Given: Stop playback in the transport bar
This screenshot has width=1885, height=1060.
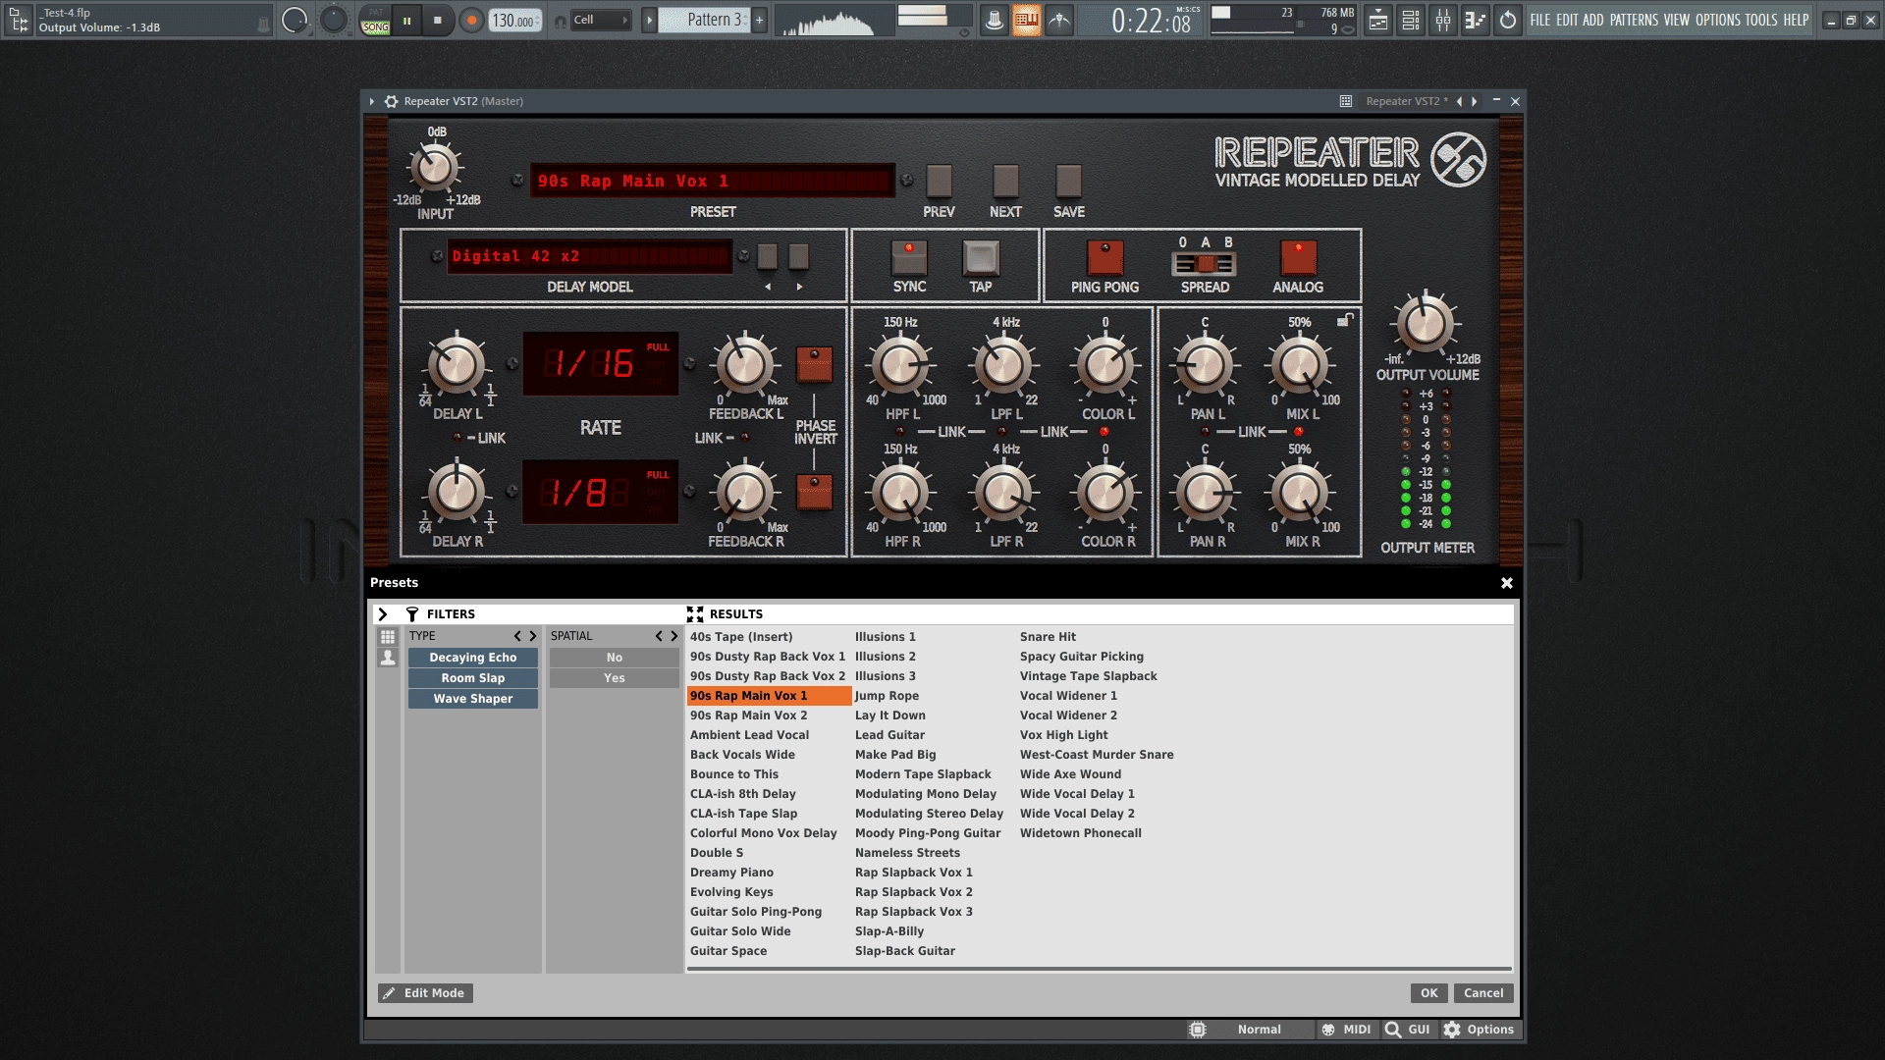Looking at the screenshot, I should (438, 20).
